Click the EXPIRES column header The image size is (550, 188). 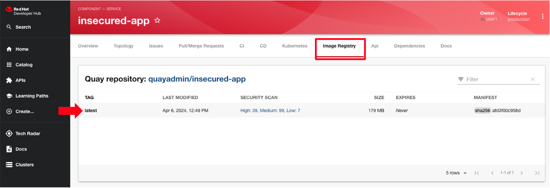pyautogui.click(x=406, y=98)
